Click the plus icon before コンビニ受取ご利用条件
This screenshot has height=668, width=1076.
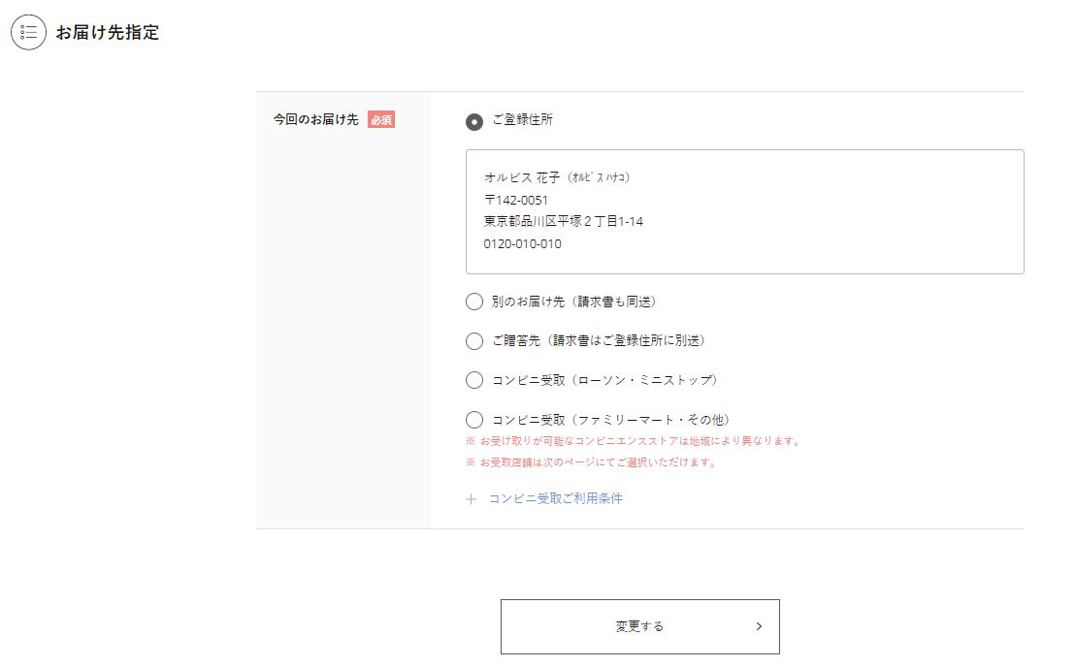point(472,499)
